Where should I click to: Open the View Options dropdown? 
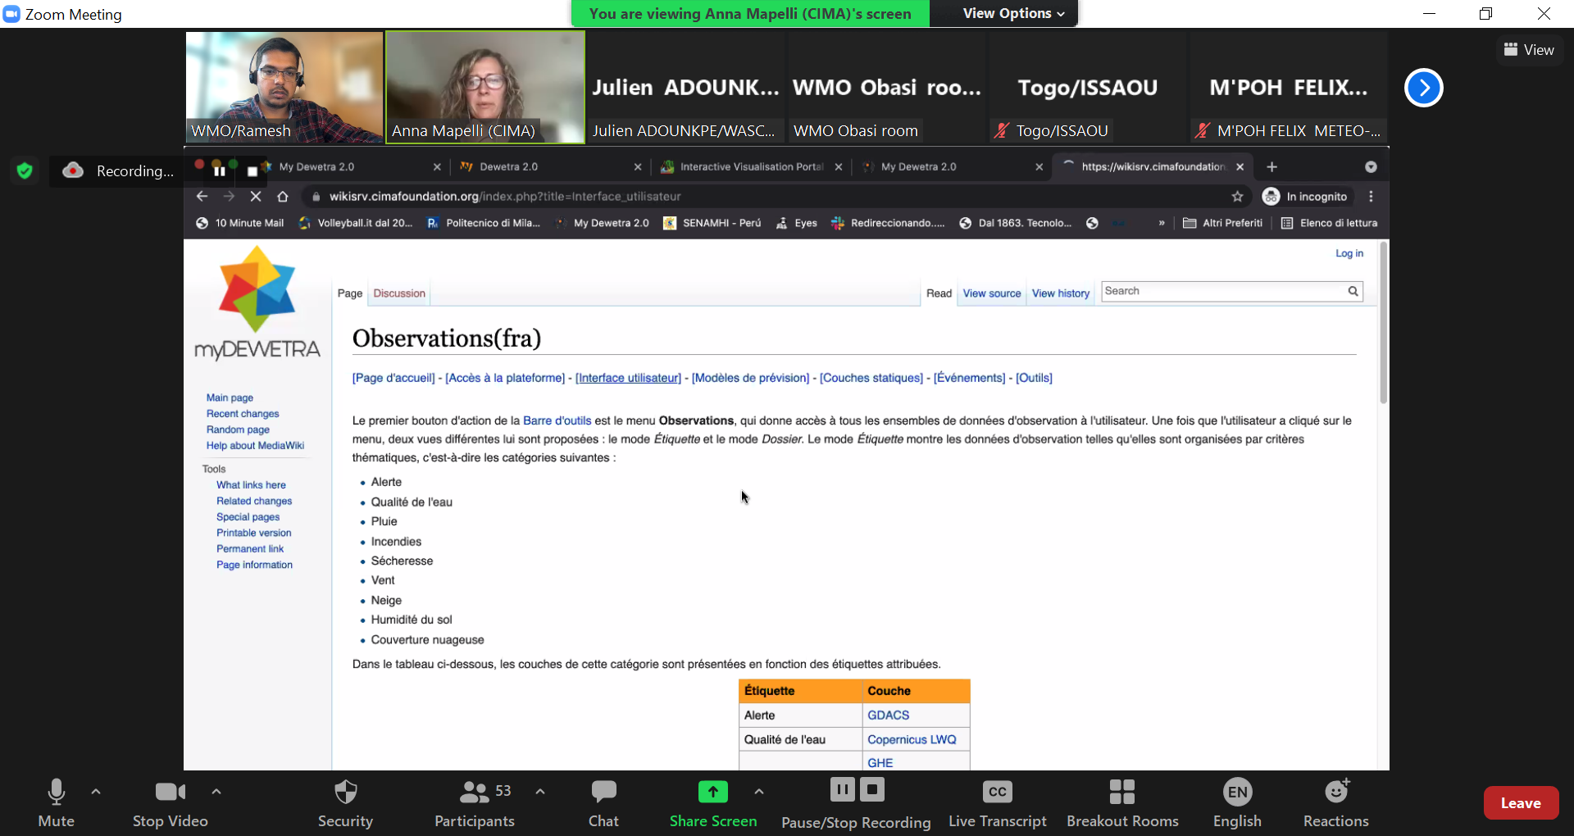1014,13
